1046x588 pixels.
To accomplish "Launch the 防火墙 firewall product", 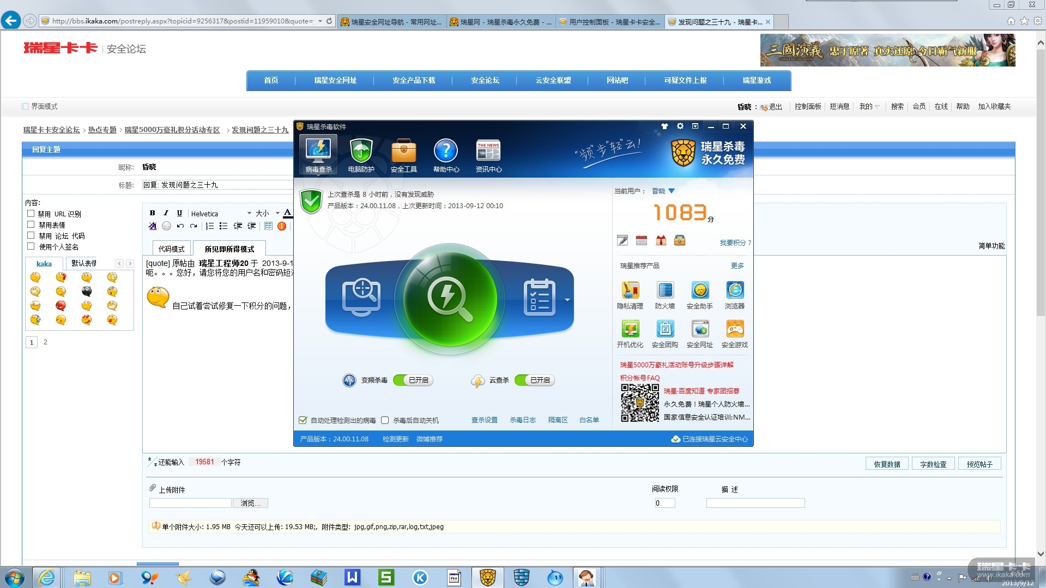I will pos(665,295).
